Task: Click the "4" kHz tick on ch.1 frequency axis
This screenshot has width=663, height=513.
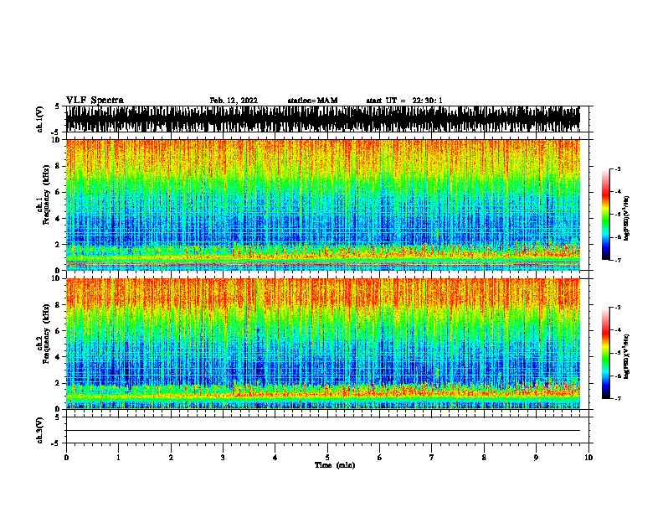Action: point(59,219)
